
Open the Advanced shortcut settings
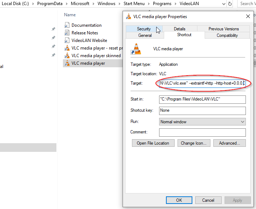[229, 143]
